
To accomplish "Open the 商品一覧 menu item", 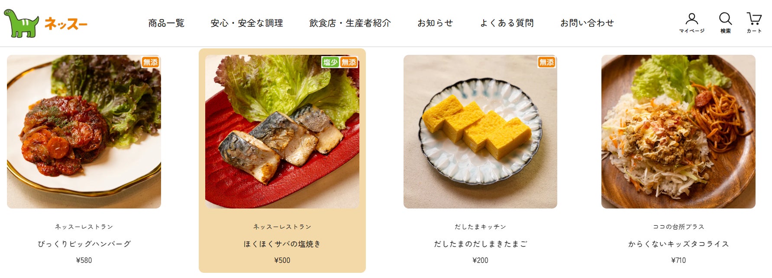I will (x=166, y=23).
